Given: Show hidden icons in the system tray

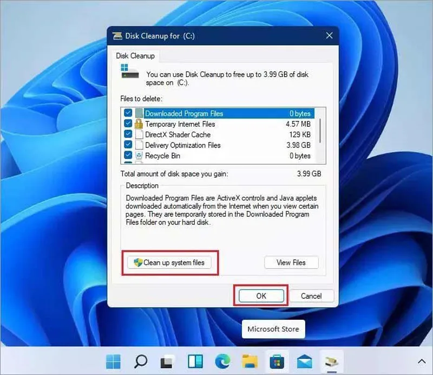Looking at the screenshot, I should 422,361.
